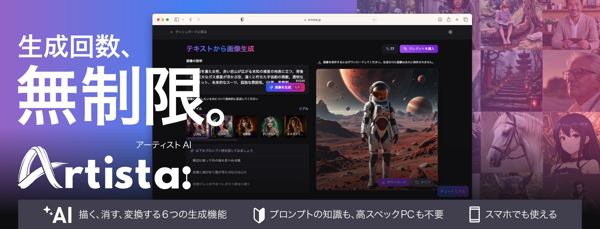
Task: Go back with the browser back arrow
Action: [x=191, y=20]
